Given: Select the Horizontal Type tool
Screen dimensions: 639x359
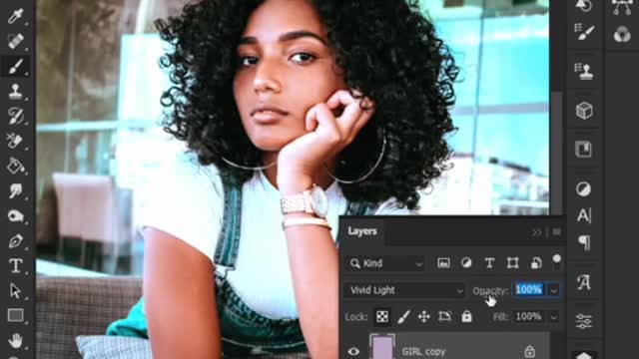Looking at the screenshot, I should (x=16, y=266).
